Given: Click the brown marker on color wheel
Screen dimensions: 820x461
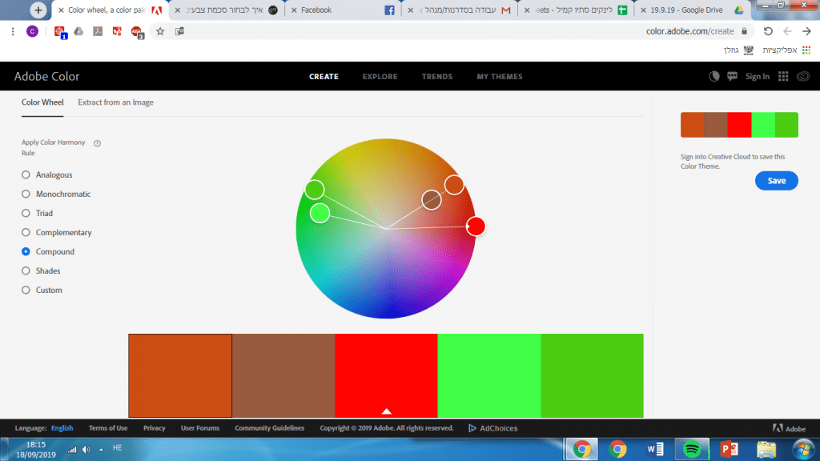Looking at the screenshot, I should (x=432, y=199).
